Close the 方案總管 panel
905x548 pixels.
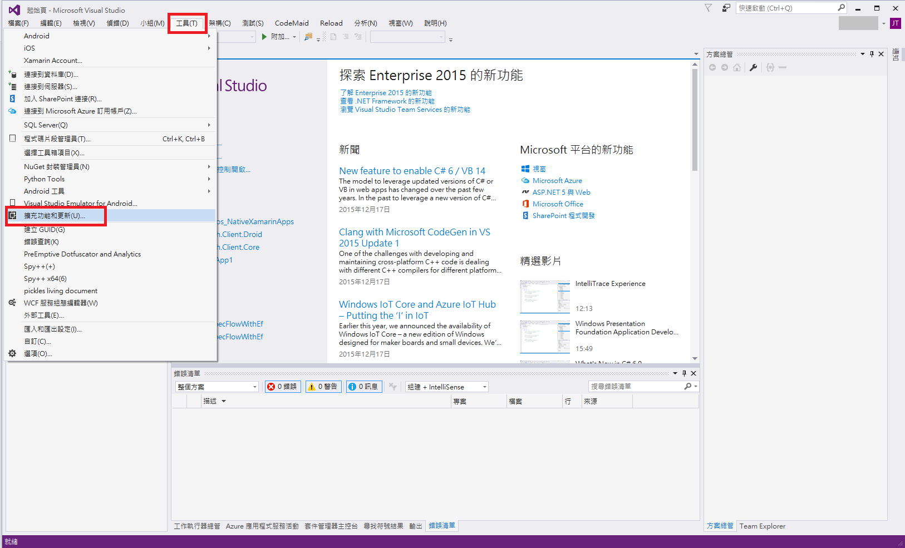[x=881, y=54]
